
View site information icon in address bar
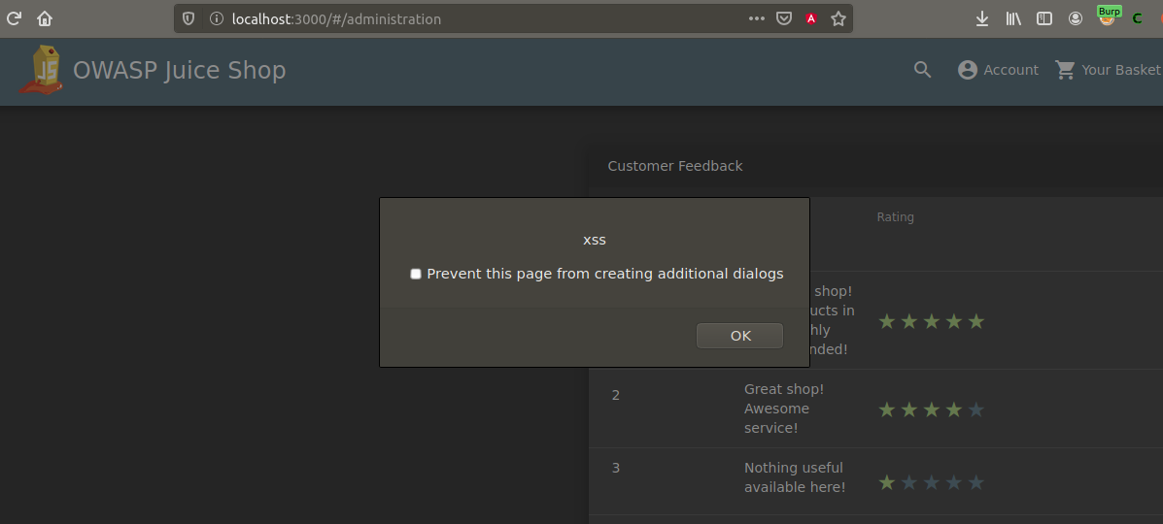click(x=216, y=18)
